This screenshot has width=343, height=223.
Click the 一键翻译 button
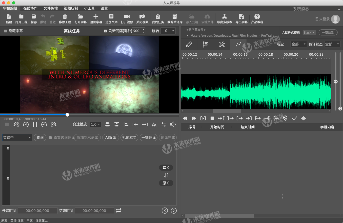click(x=149, y=138)
